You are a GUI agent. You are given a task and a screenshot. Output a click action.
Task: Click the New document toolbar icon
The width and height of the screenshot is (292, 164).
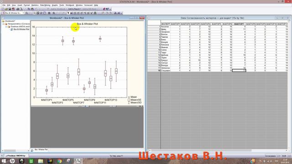3,9
